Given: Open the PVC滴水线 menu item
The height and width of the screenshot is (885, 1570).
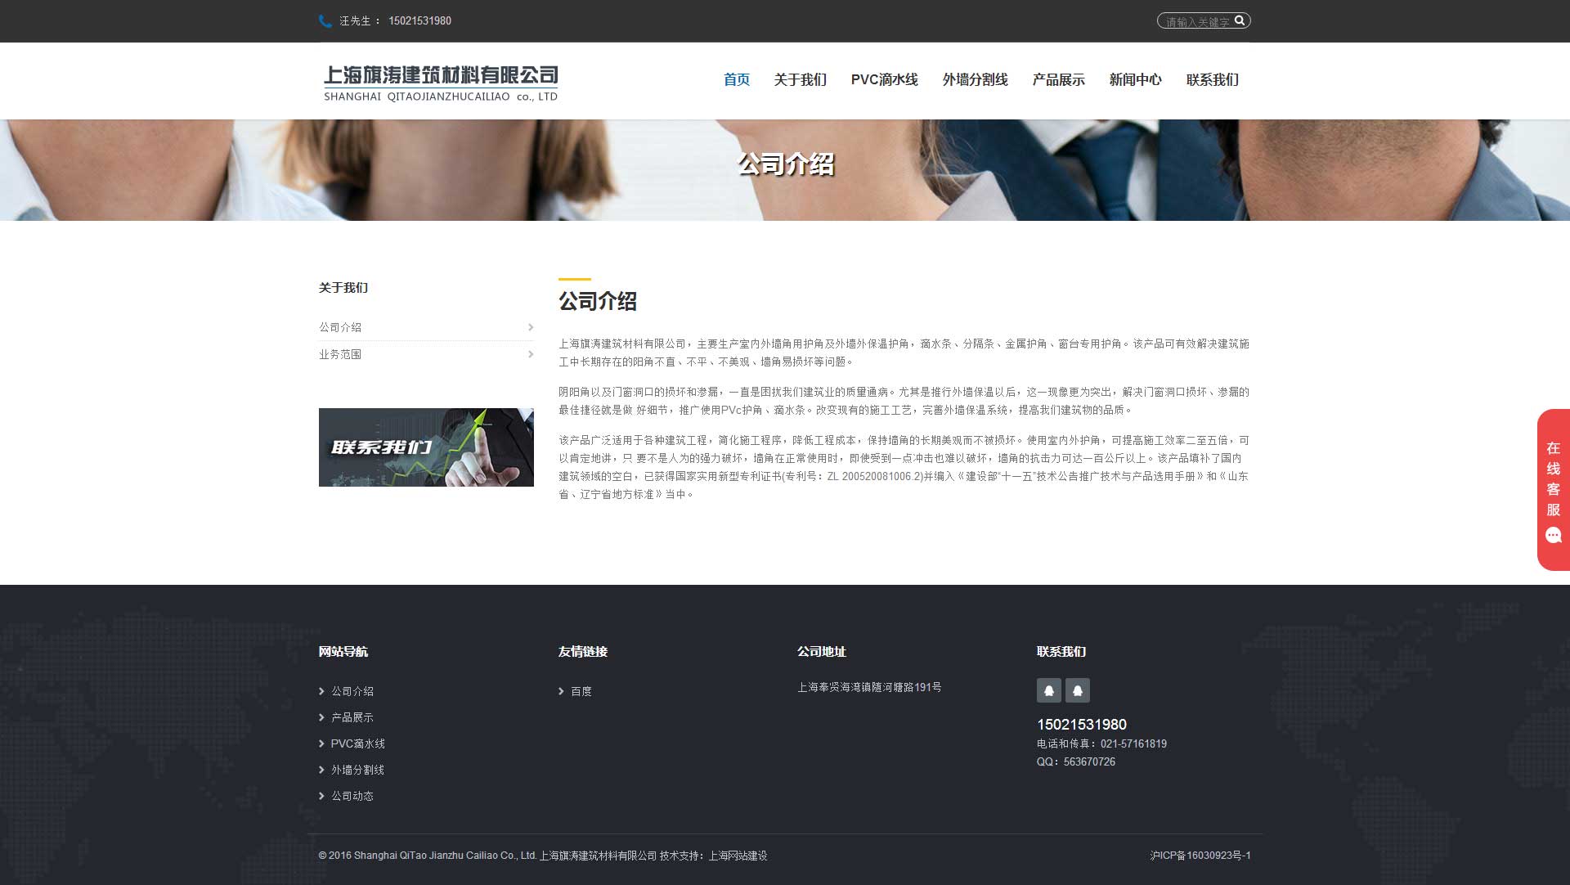Looking at the screenshot, I should [x=885, y=79].
